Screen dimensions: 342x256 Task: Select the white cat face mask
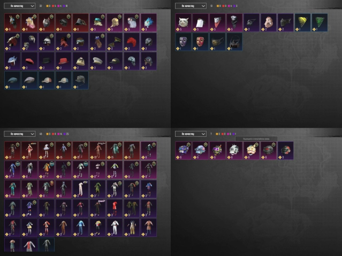(x=184, y=22)
